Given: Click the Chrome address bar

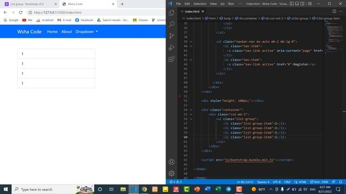Looking at the screenshot, I should point(95,12).
